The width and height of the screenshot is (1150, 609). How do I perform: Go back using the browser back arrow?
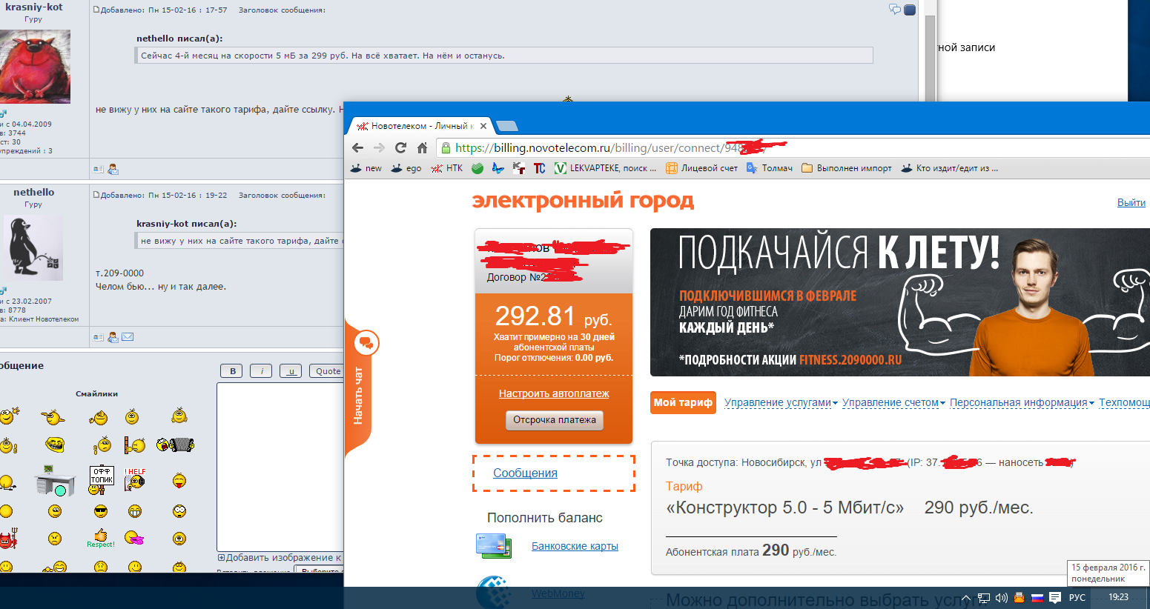click(357, 147)
